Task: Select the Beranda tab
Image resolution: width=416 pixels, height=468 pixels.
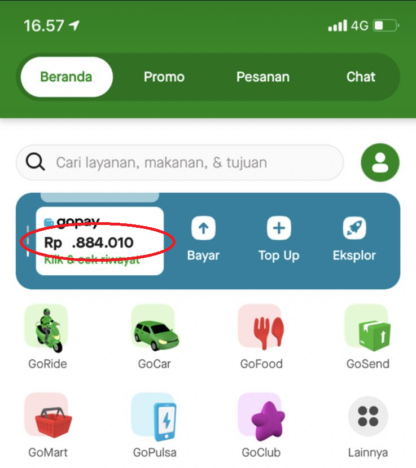Action: coord(67,77)
